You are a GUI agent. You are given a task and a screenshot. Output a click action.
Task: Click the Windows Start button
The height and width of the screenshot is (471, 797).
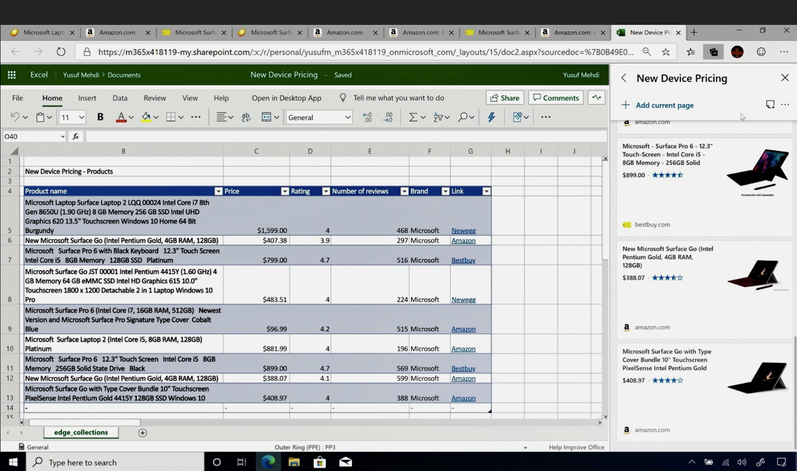(13, 462)
